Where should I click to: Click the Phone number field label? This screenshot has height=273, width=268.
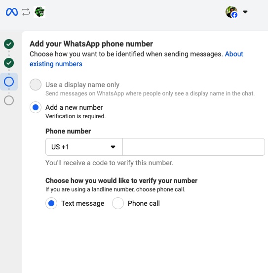[68, 131]
